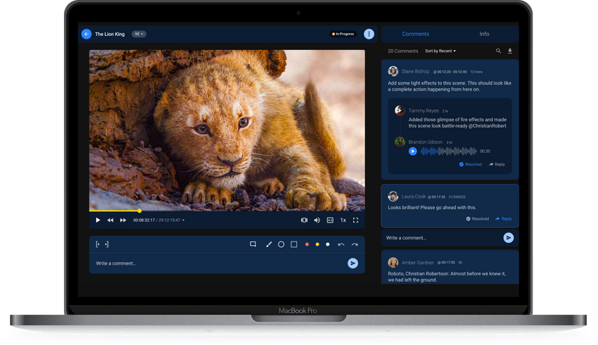Viewport: 598px width, 345px height.
Task: Open the V2 version dropdown
Action: click(x=139, y=34)
